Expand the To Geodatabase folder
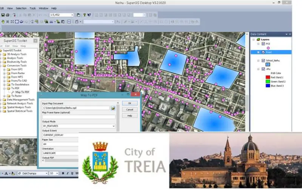 tap(4, 85)
